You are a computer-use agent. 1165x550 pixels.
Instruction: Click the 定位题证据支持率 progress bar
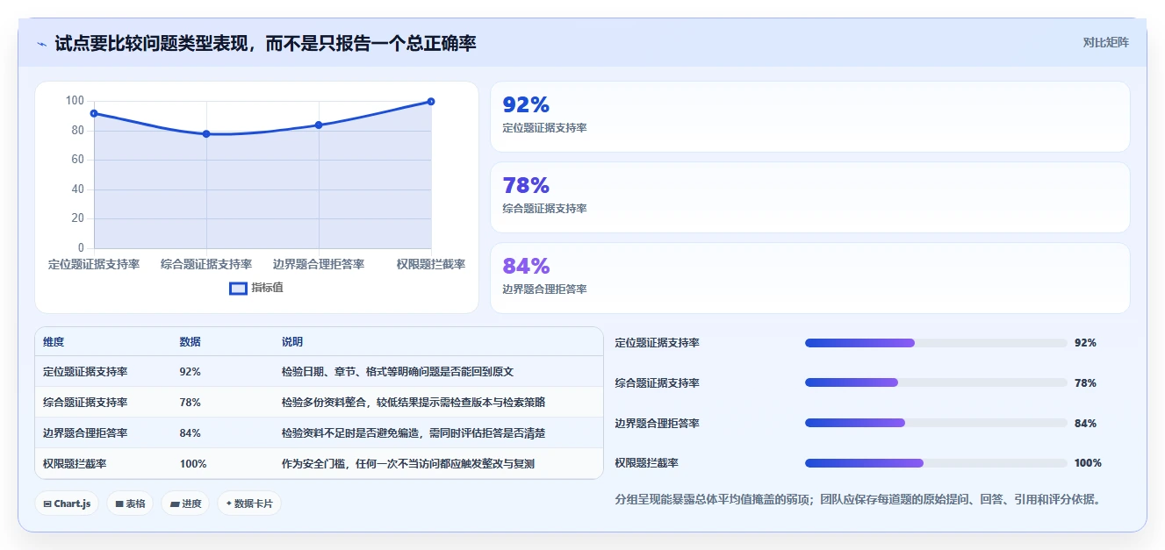[936, 343]
